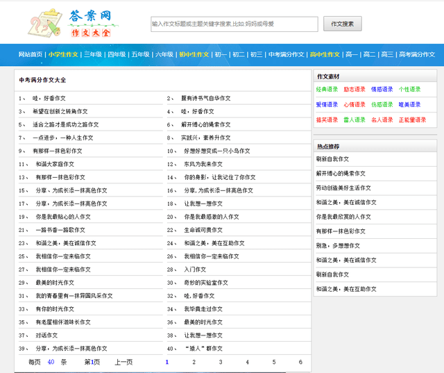The width and height of the screenshot is (444, 373).
Task: Open essay 19 你是我最贴心的人作文
Action: pos(63,217)
